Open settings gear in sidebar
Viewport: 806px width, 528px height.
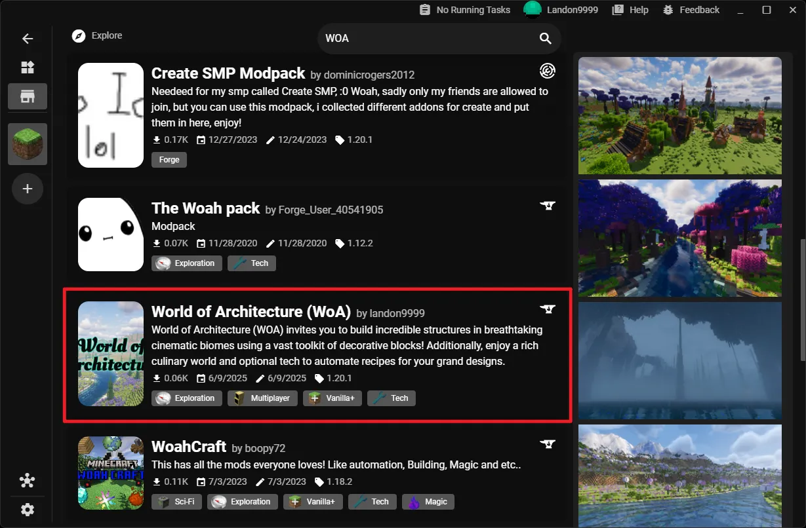28,510
